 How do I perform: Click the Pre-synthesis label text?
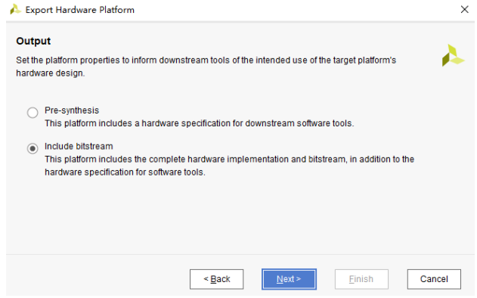click(x=72, y=110)
